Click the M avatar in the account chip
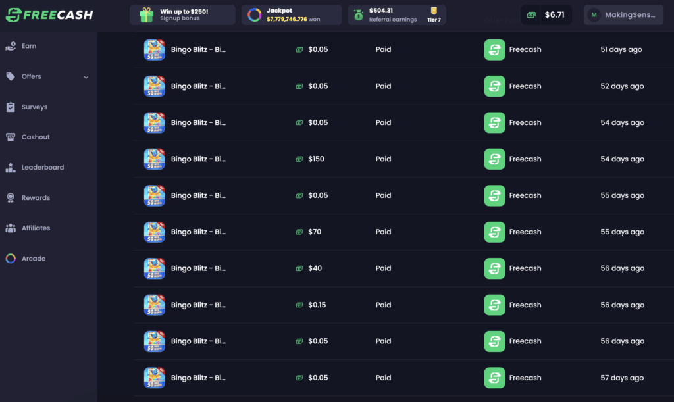 (595, 14)
